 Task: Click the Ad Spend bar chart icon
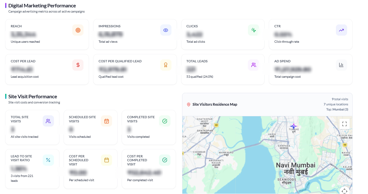pyautogui.click(x=341, y=65)
